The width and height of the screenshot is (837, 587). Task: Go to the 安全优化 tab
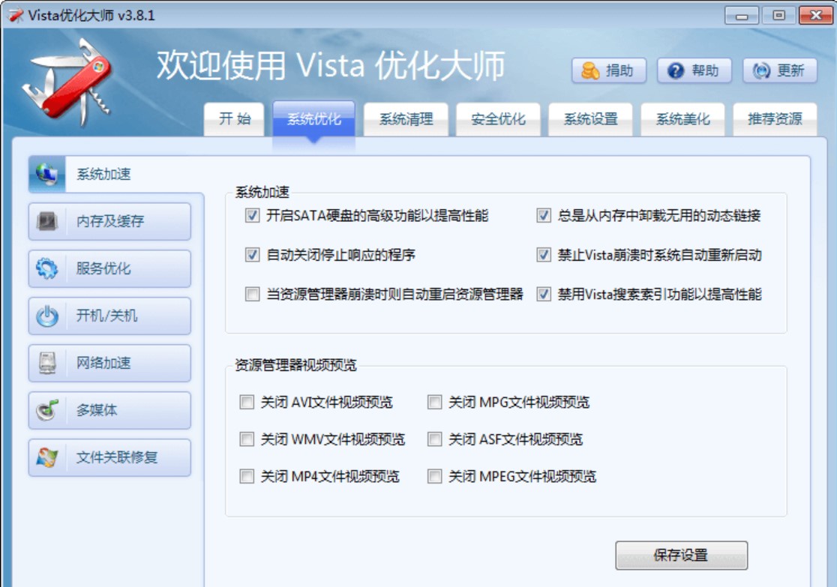point(498,119)
